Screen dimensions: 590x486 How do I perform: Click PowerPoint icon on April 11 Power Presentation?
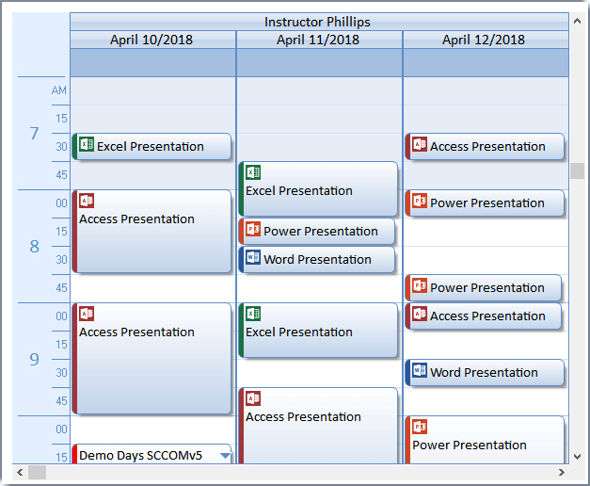point(253,230)
